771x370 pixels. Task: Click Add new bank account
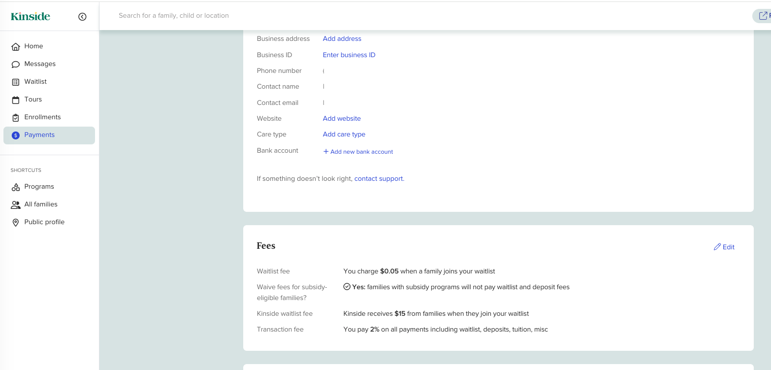[x=358, y=151]
